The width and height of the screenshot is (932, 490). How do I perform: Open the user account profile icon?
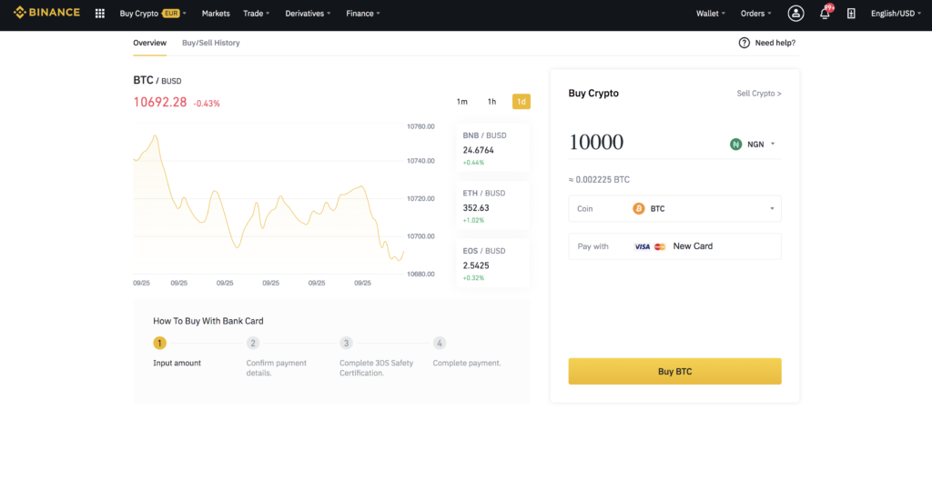pos(795,13)
